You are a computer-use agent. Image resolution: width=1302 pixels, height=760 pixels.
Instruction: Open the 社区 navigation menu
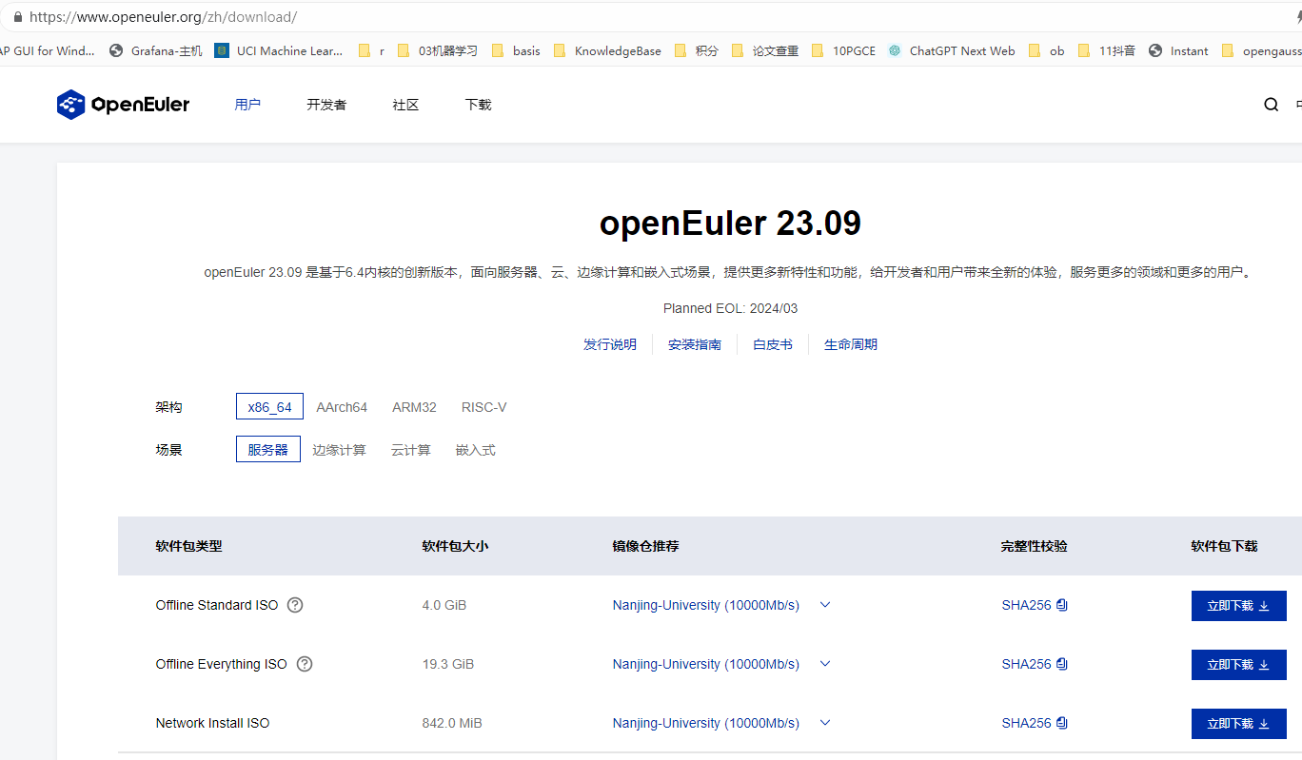pos(405,105)
